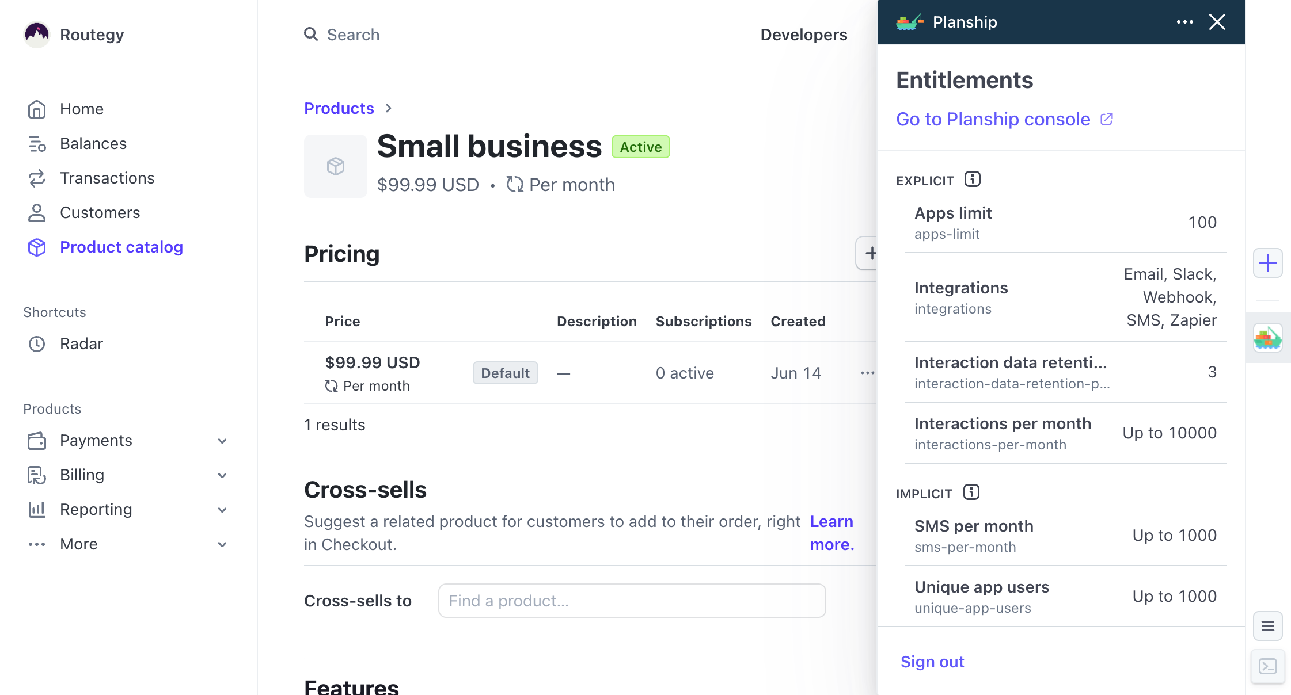
Task: Open Go to Planship console link
Action: point(993,119)
